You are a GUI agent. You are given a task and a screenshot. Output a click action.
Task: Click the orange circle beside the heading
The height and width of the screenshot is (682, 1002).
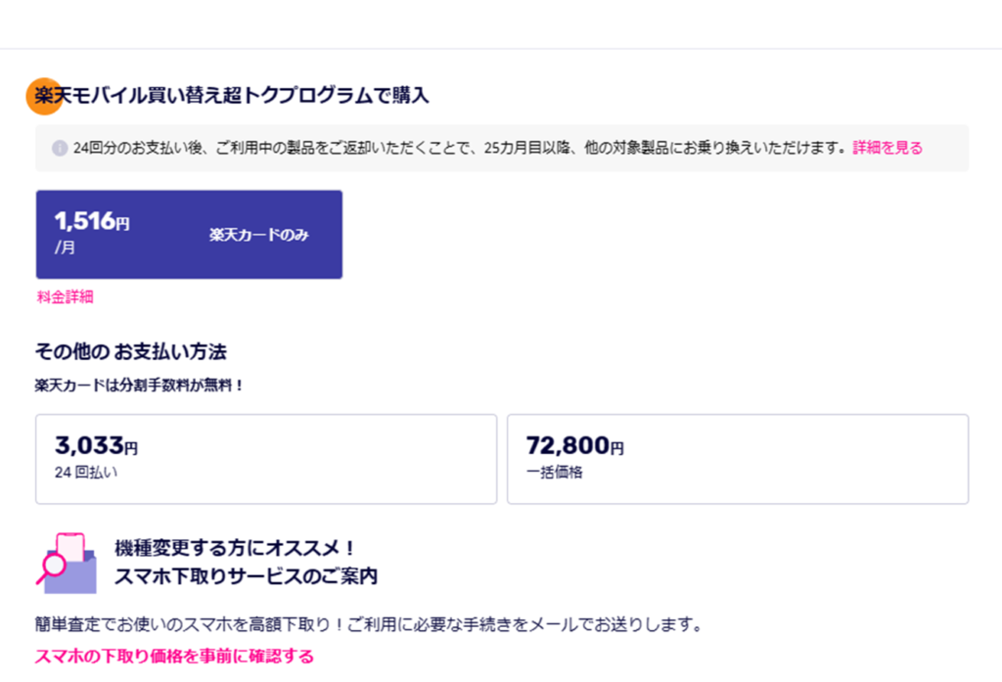click(44, 97)
